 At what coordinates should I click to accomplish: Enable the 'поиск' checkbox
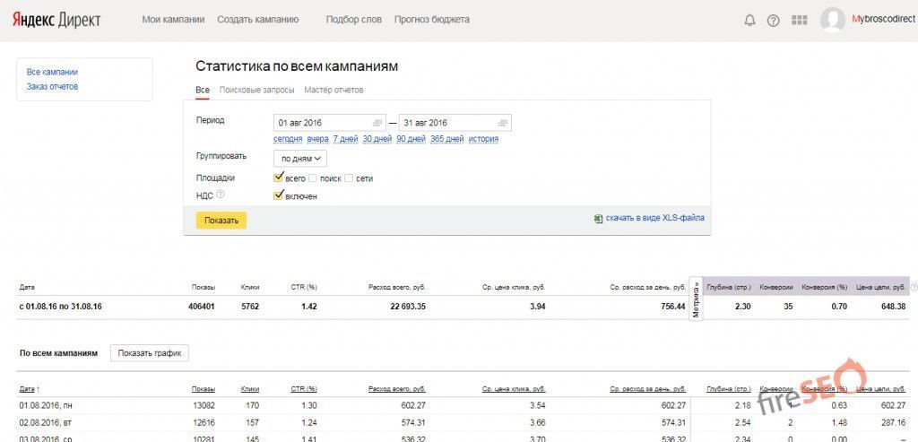click(313, 178)
